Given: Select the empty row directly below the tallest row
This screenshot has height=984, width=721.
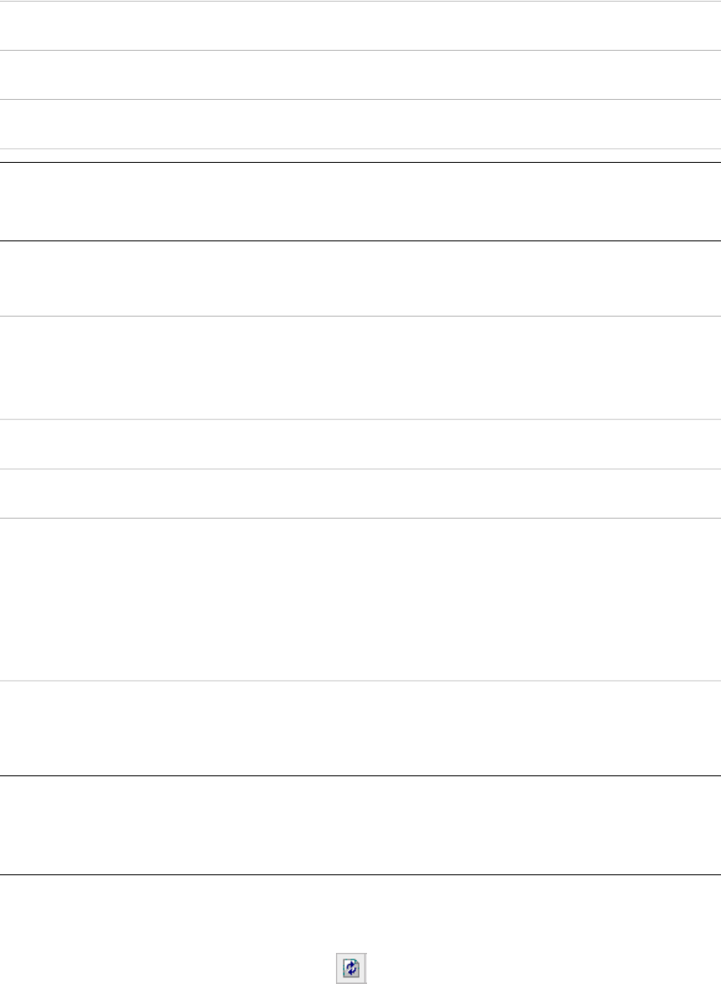Looking at the screenshot, I should click(x=360, y=728).
